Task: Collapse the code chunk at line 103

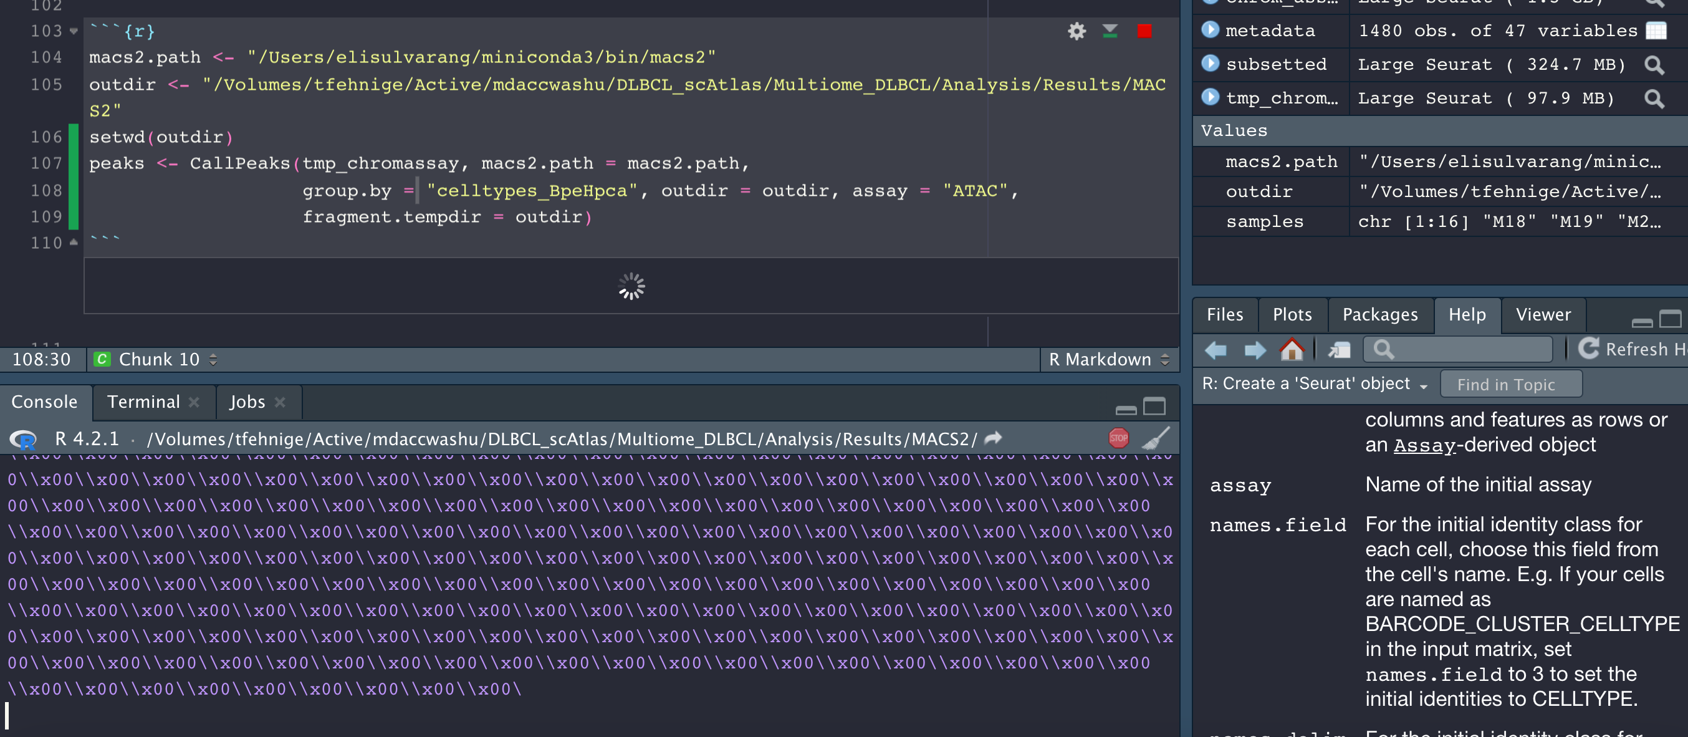Action: click(73, 31)
